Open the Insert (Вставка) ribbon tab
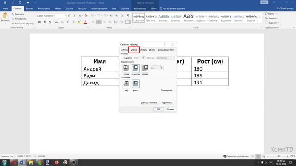The height and width of the screenshot is (166, 296). 30,8
